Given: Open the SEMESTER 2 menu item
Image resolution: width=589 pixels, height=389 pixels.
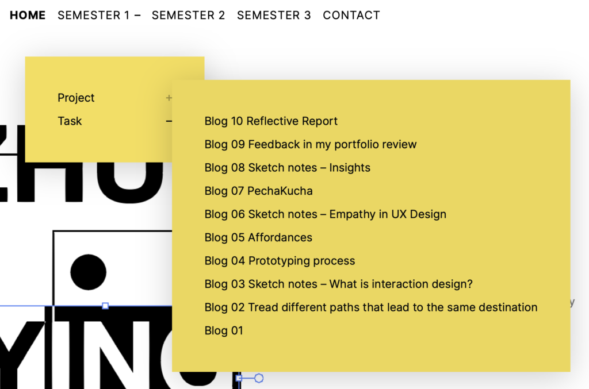Looking at the screenshot, I should pos(188,16).
